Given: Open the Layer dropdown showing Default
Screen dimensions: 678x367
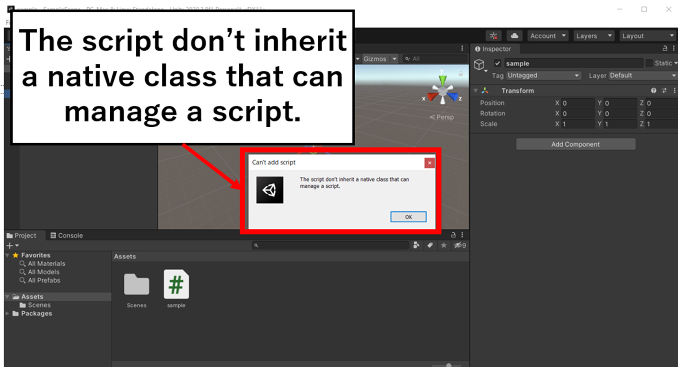Looking at the screenshot, I should (x=642, y=75).
